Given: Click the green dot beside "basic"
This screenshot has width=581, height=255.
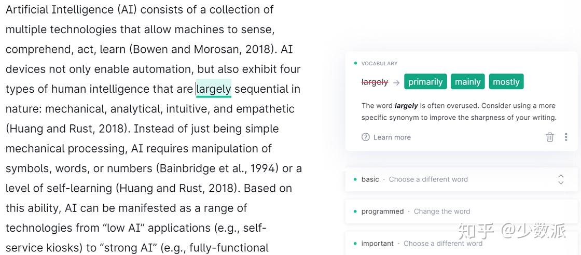Looking at the screenshot, I should pos(355,179).
